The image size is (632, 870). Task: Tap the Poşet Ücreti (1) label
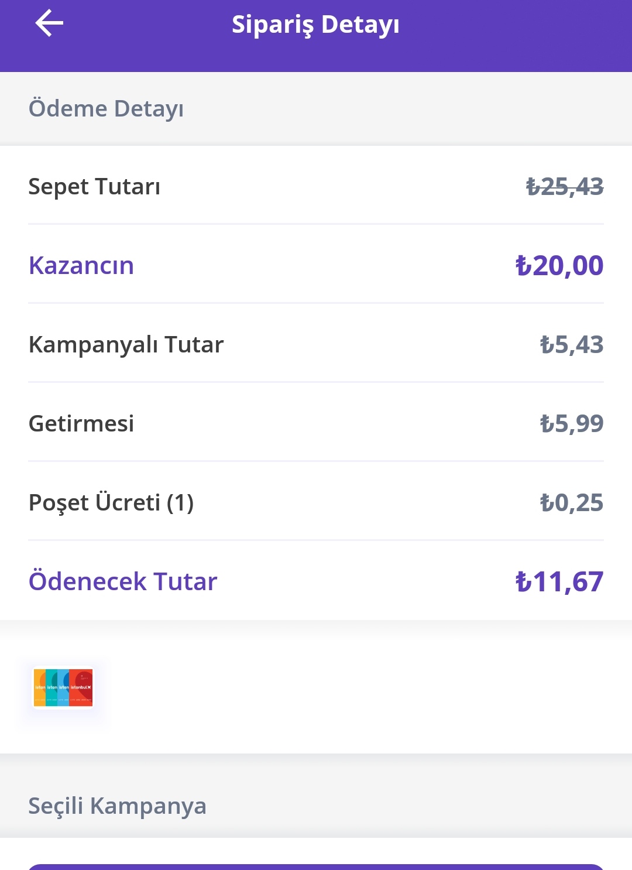tap(111, 503)
